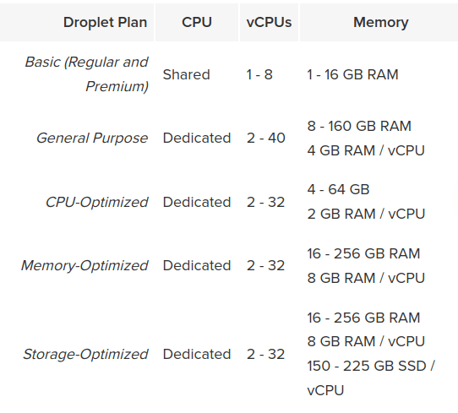Click the 1 - 8 vCPUs cell
This screenshot has height=413, width=458.
pyautogui.click(x=259, y=74)
